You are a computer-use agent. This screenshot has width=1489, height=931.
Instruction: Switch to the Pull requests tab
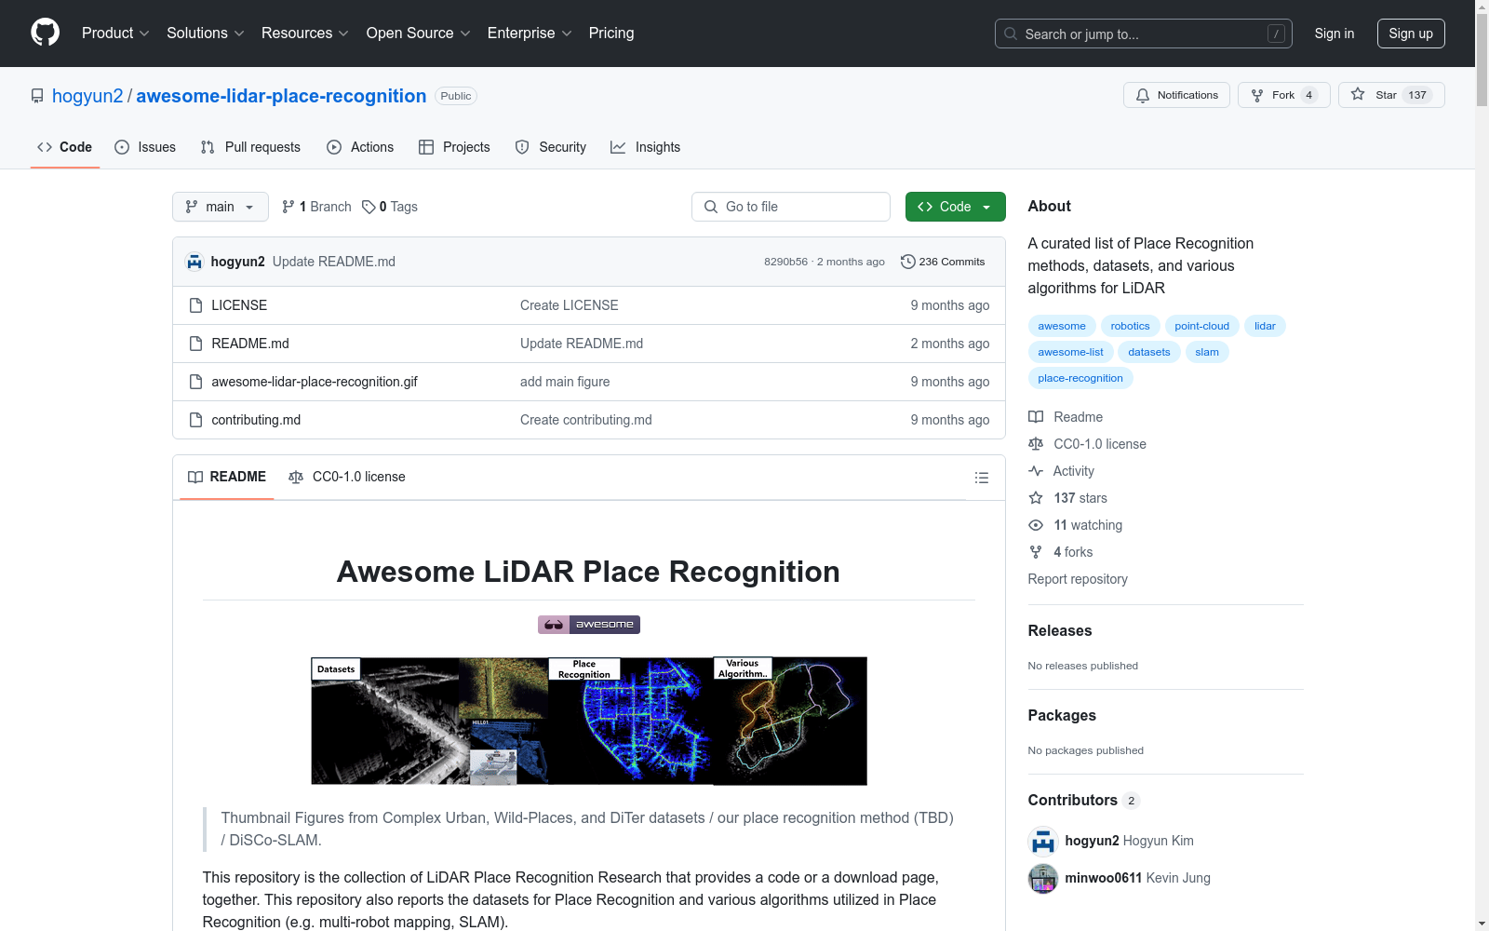[x=250, y=147]
